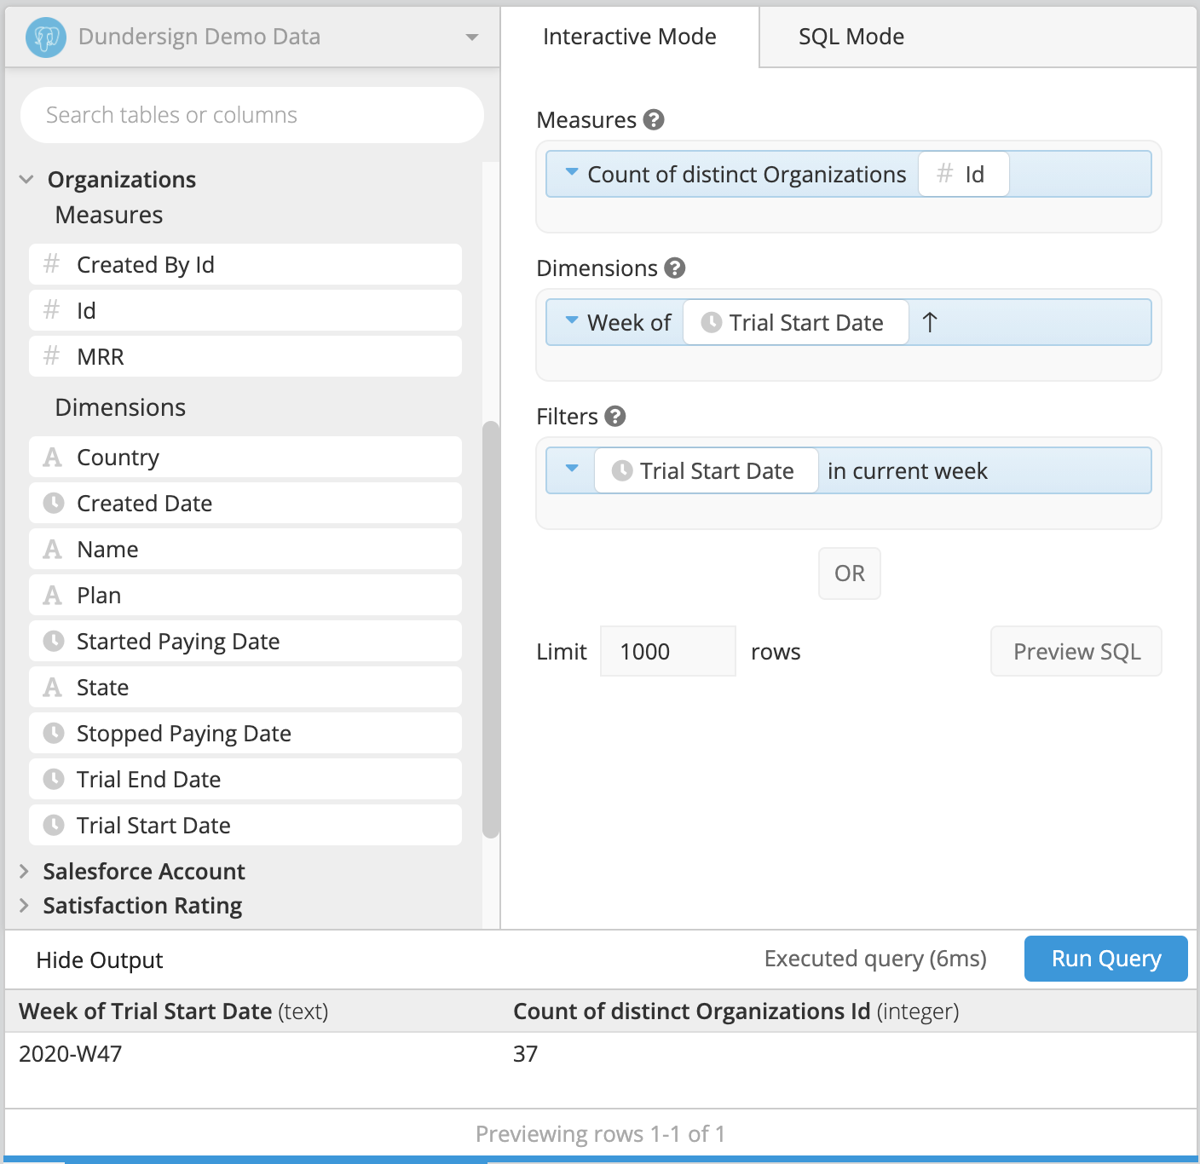Select the Trial End Date column
1200x1164 pixels.
click(245, 779)
